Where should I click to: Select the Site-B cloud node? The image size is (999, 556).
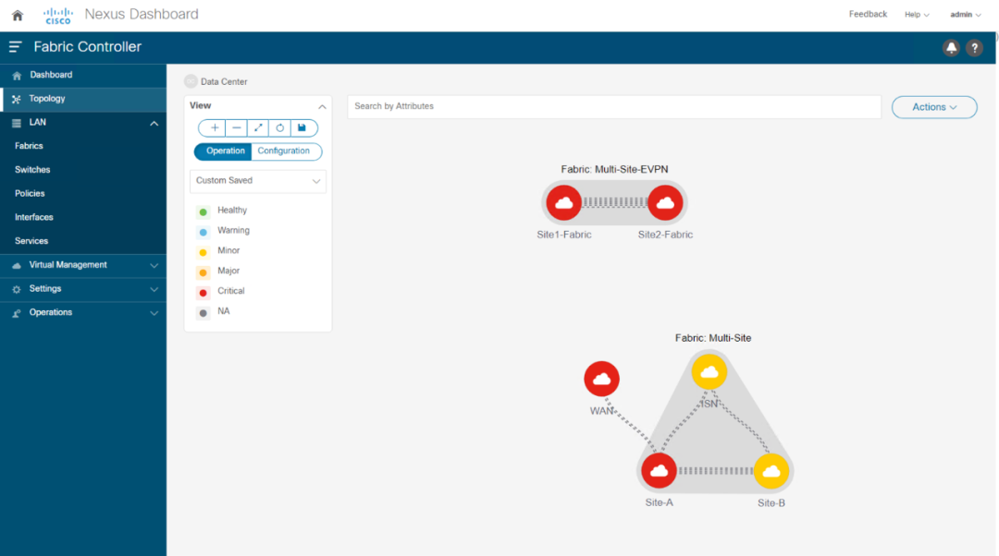coord(771,471)
